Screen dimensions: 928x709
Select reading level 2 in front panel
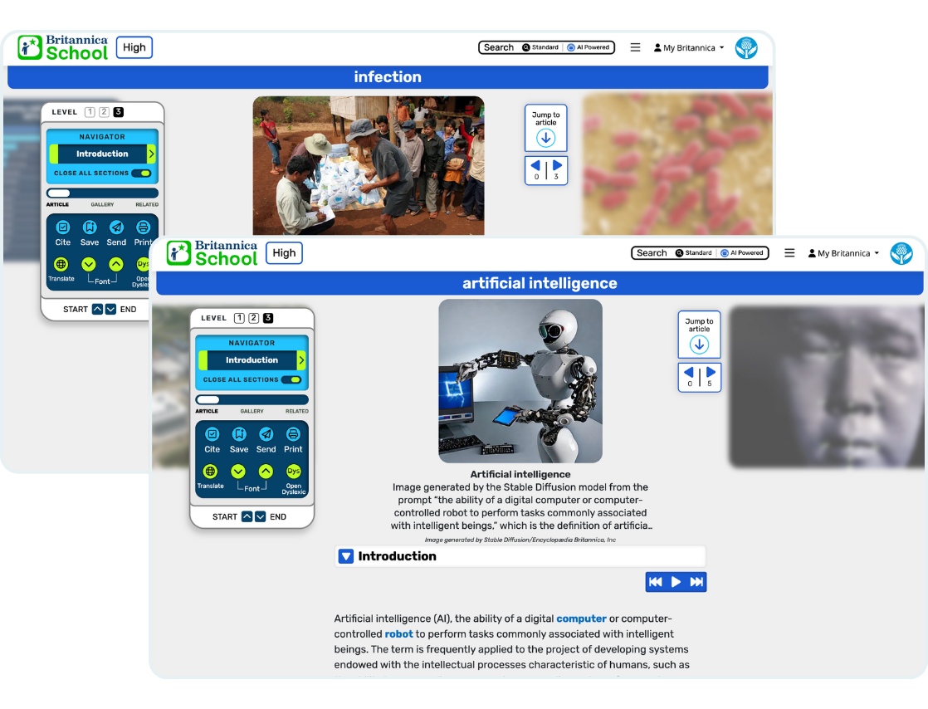click(253, 318)
